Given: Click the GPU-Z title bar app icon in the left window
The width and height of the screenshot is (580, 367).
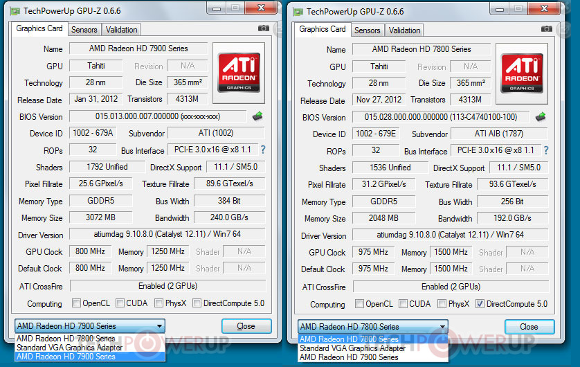Looking at the screenshot, I should [x=15, y=11].
